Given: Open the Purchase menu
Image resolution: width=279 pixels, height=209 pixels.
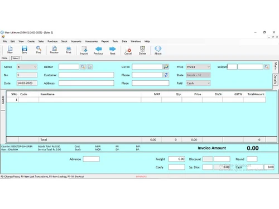Looking at the screenshot, I should click(x=52, y=41).
